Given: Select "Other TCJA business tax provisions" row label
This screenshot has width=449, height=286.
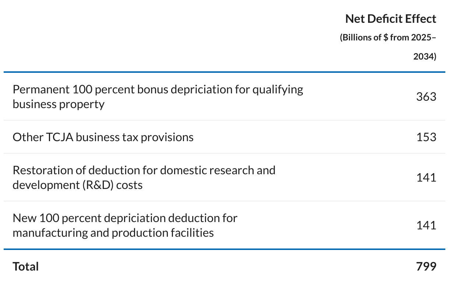Looking at the screenshot, I should (x=103, y=137).
